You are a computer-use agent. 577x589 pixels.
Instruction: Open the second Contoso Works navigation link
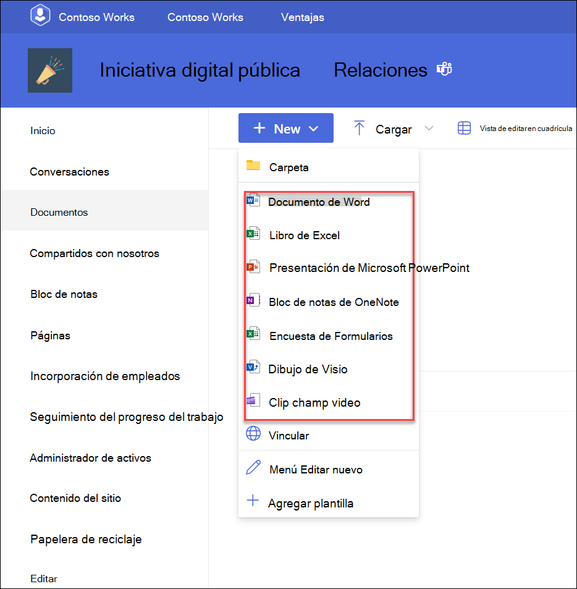(x=205, y=17)
